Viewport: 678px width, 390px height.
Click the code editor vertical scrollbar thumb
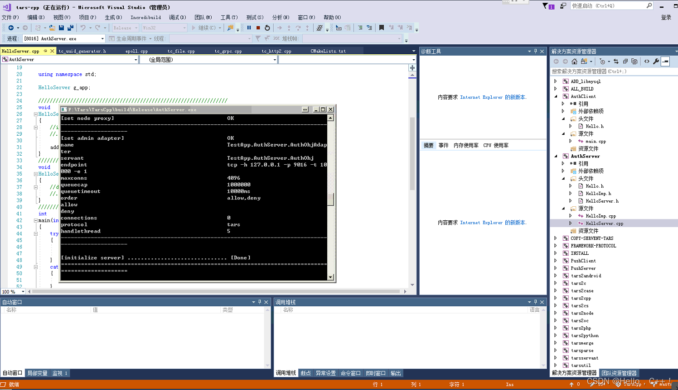(x=412, y=154)
